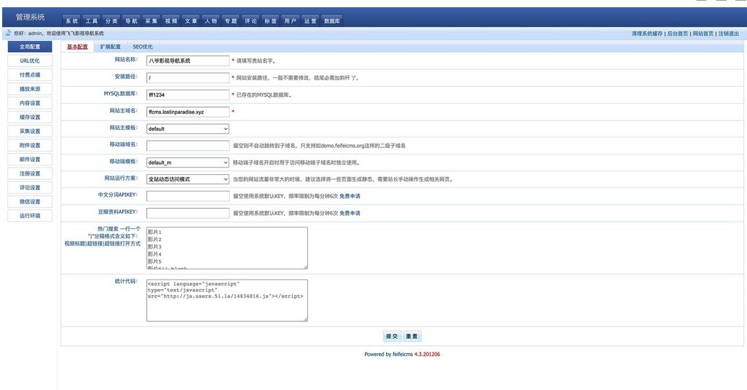Click the user icon beside 你好 admin
The image size is (747, 390).
pyautogui.click(x=8, y=32)
